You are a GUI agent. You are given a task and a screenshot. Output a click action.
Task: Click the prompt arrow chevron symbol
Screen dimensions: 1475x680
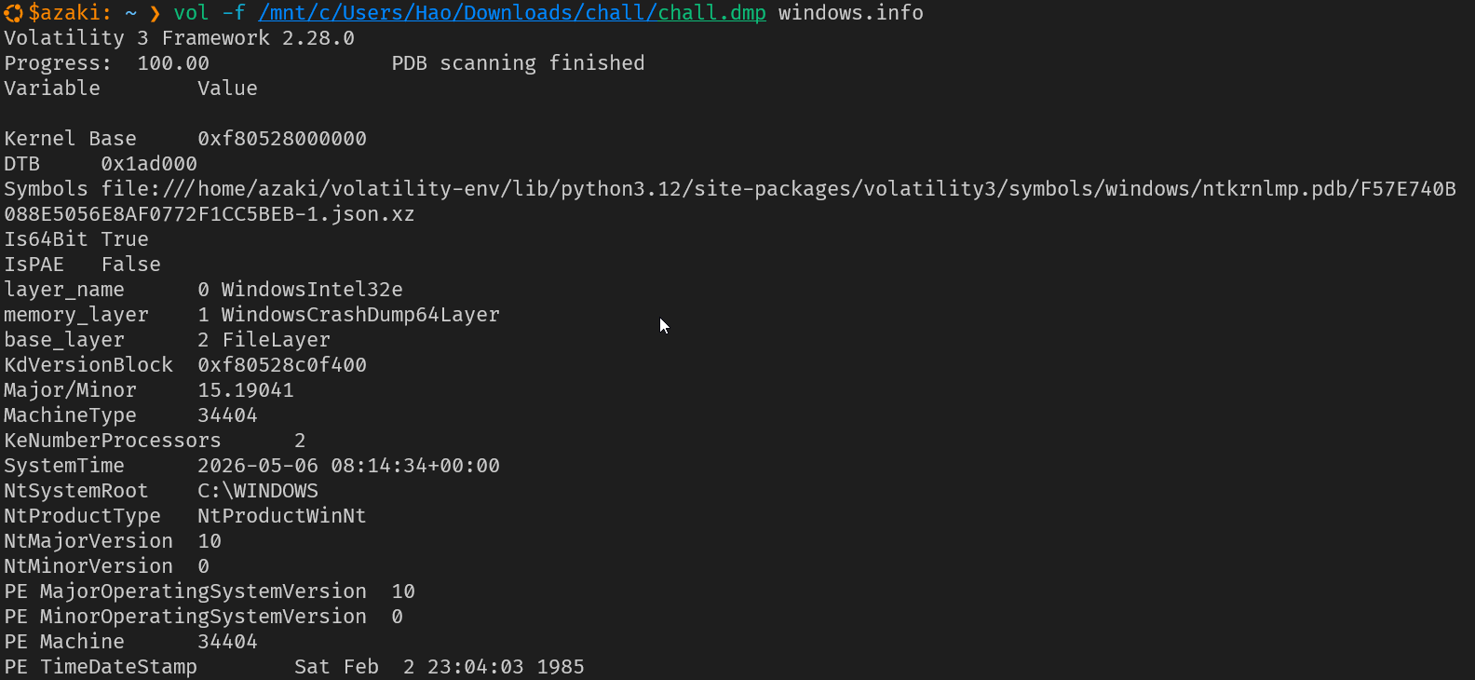pos(155,14)
